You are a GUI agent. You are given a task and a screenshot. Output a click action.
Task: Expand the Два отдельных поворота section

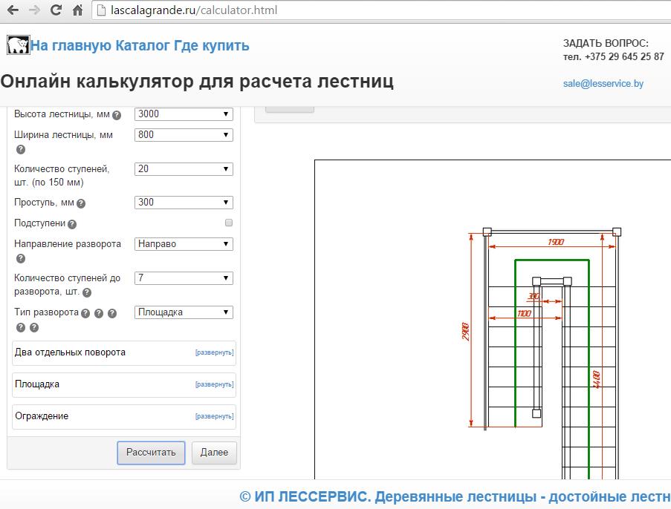pos(215,352)
